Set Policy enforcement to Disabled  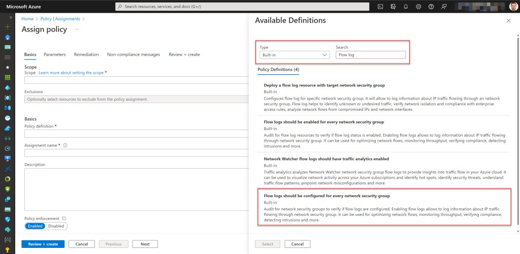click(x=56, y=226)
